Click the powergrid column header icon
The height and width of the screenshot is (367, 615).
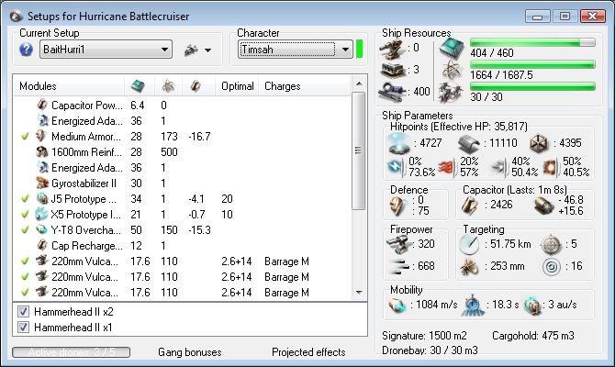pyautogui.click(x=168, y=86)
